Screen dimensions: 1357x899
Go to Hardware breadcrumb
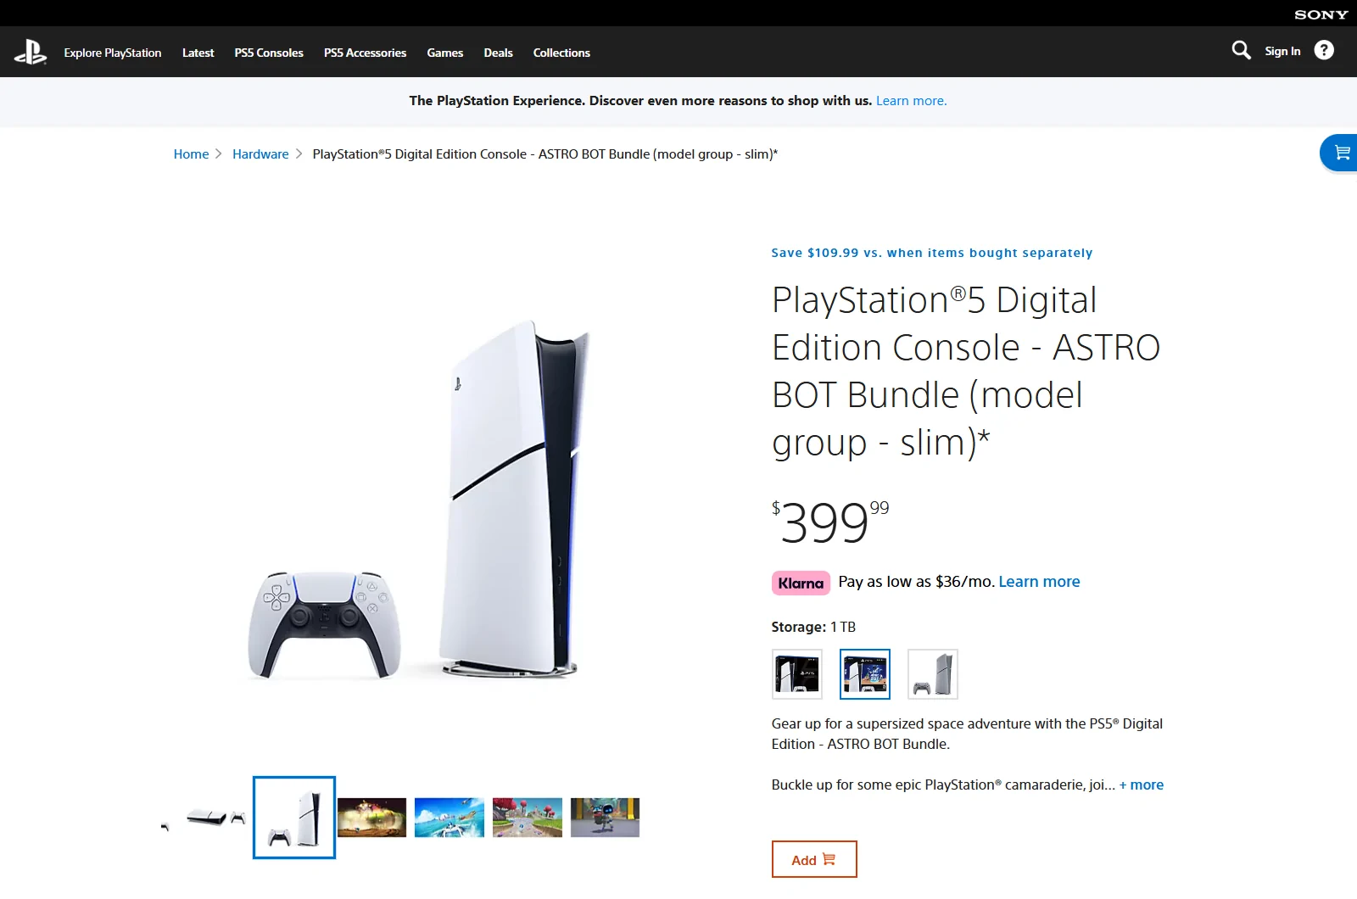pyautogui.click(x=260, y=154)
